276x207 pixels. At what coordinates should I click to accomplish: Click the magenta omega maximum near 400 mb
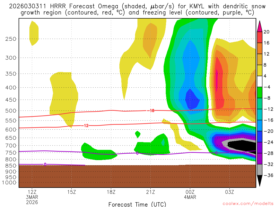click(217, 80)
